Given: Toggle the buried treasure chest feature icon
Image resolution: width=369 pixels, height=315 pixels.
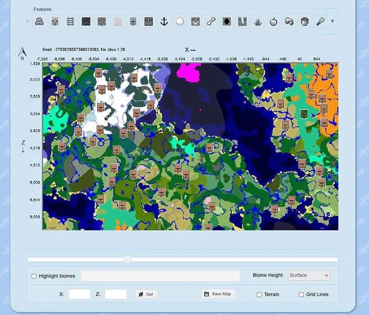Looking at the screenshot, I should [148, 21].
